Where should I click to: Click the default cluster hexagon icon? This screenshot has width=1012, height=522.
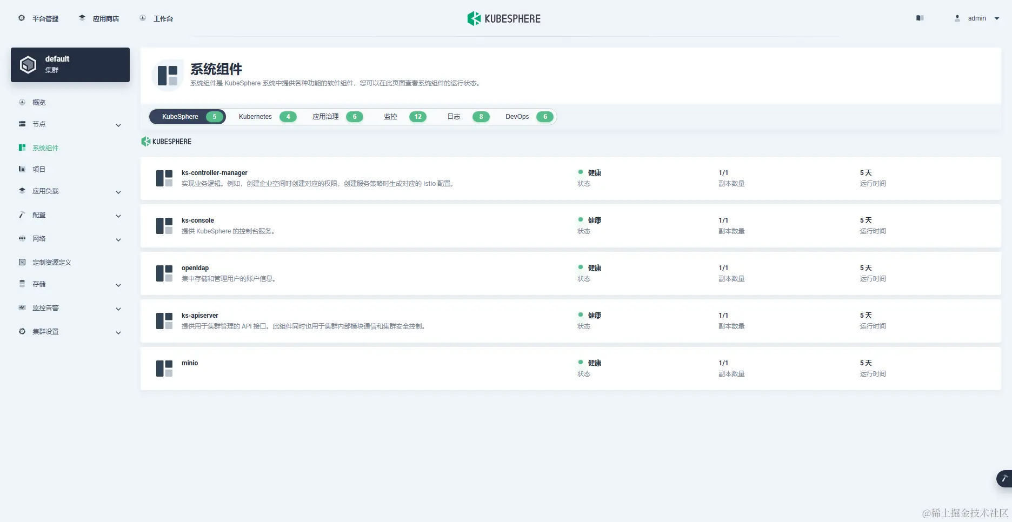click(x=28, y=65)
